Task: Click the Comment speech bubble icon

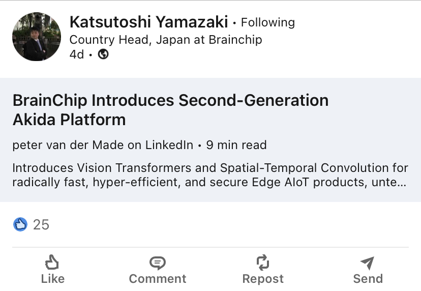Action: 158,263
